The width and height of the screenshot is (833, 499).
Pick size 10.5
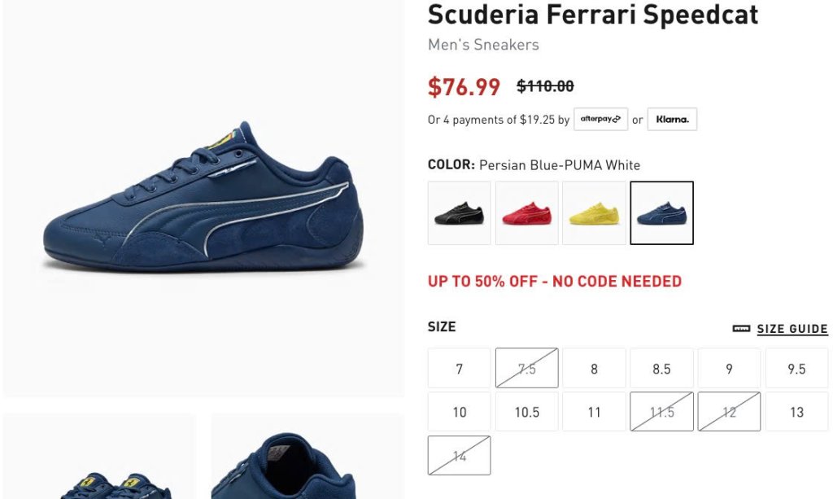526,412
